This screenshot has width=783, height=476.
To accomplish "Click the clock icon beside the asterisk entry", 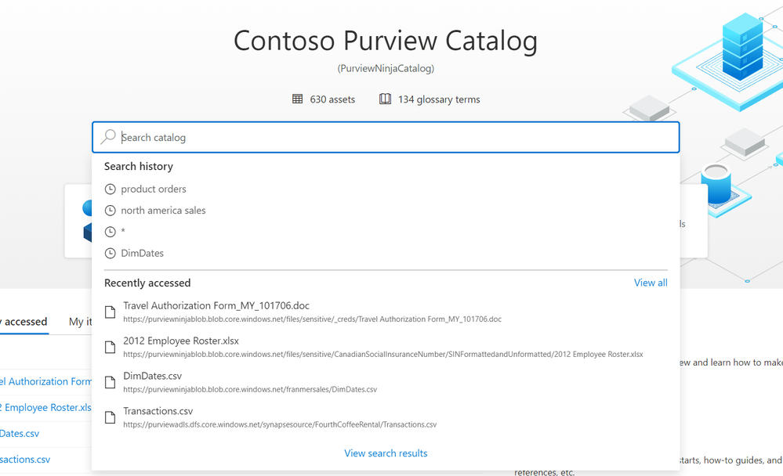I will [110, 232].
